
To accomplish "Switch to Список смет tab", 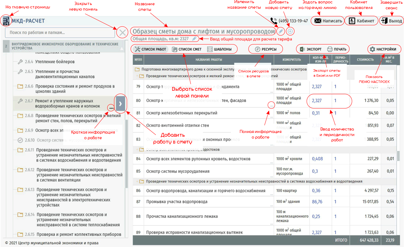I will [x=187, y=49].
